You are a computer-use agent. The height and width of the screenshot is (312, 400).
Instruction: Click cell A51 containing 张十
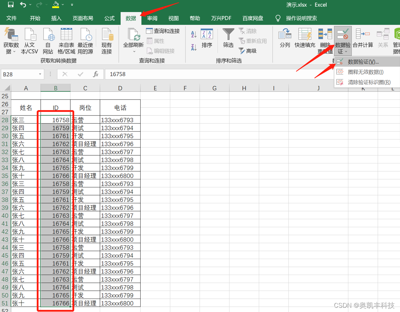[x=26, y=303]
